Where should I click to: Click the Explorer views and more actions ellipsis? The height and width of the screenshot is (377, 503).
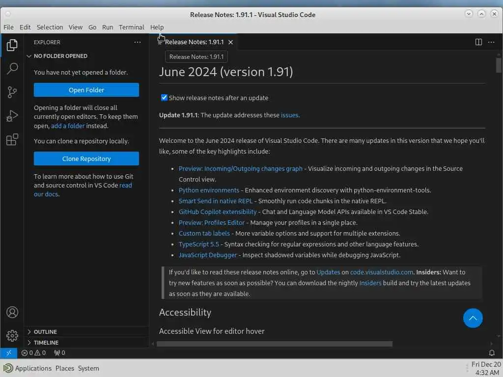[x=138, y=42]
